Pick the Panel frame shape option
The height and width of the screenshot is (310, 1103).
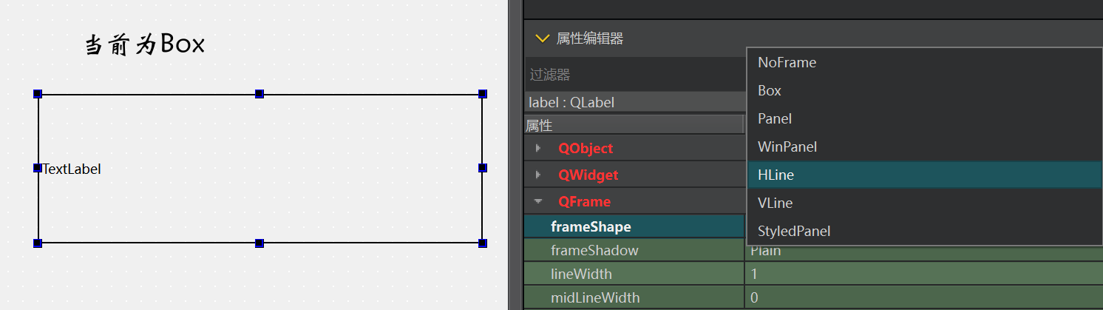point(775,118)
